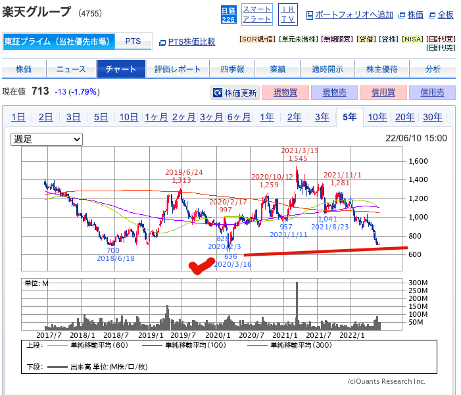
Task: Open the PTS株価比較 link
Action: pos(191,41)
